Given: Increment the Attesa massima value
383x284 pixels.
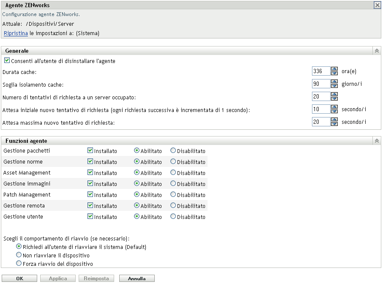Looking at the screenshot, I should pyautogui.click(x=335, y=120).
